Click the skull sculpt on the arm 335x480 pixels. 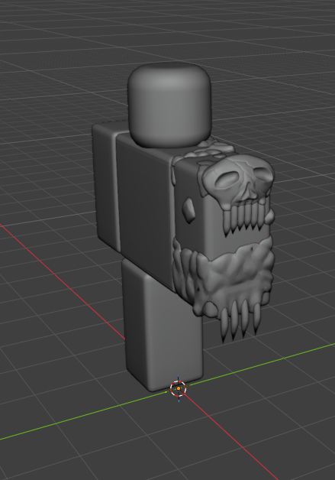[240, 183]
